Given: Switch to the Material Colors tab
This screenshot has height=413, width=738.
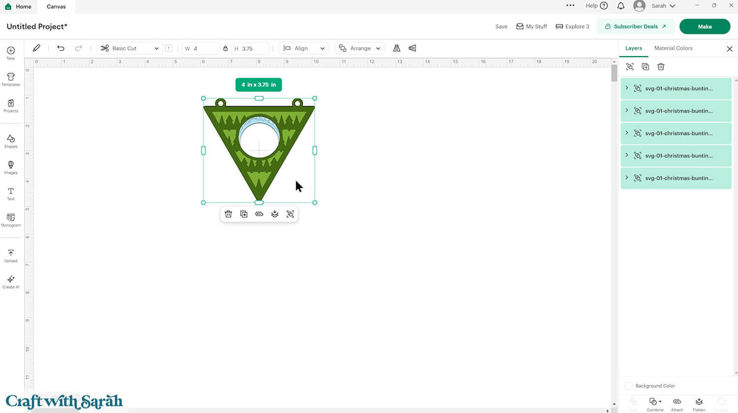Looking at the screenshot, I should coord(673,48).
